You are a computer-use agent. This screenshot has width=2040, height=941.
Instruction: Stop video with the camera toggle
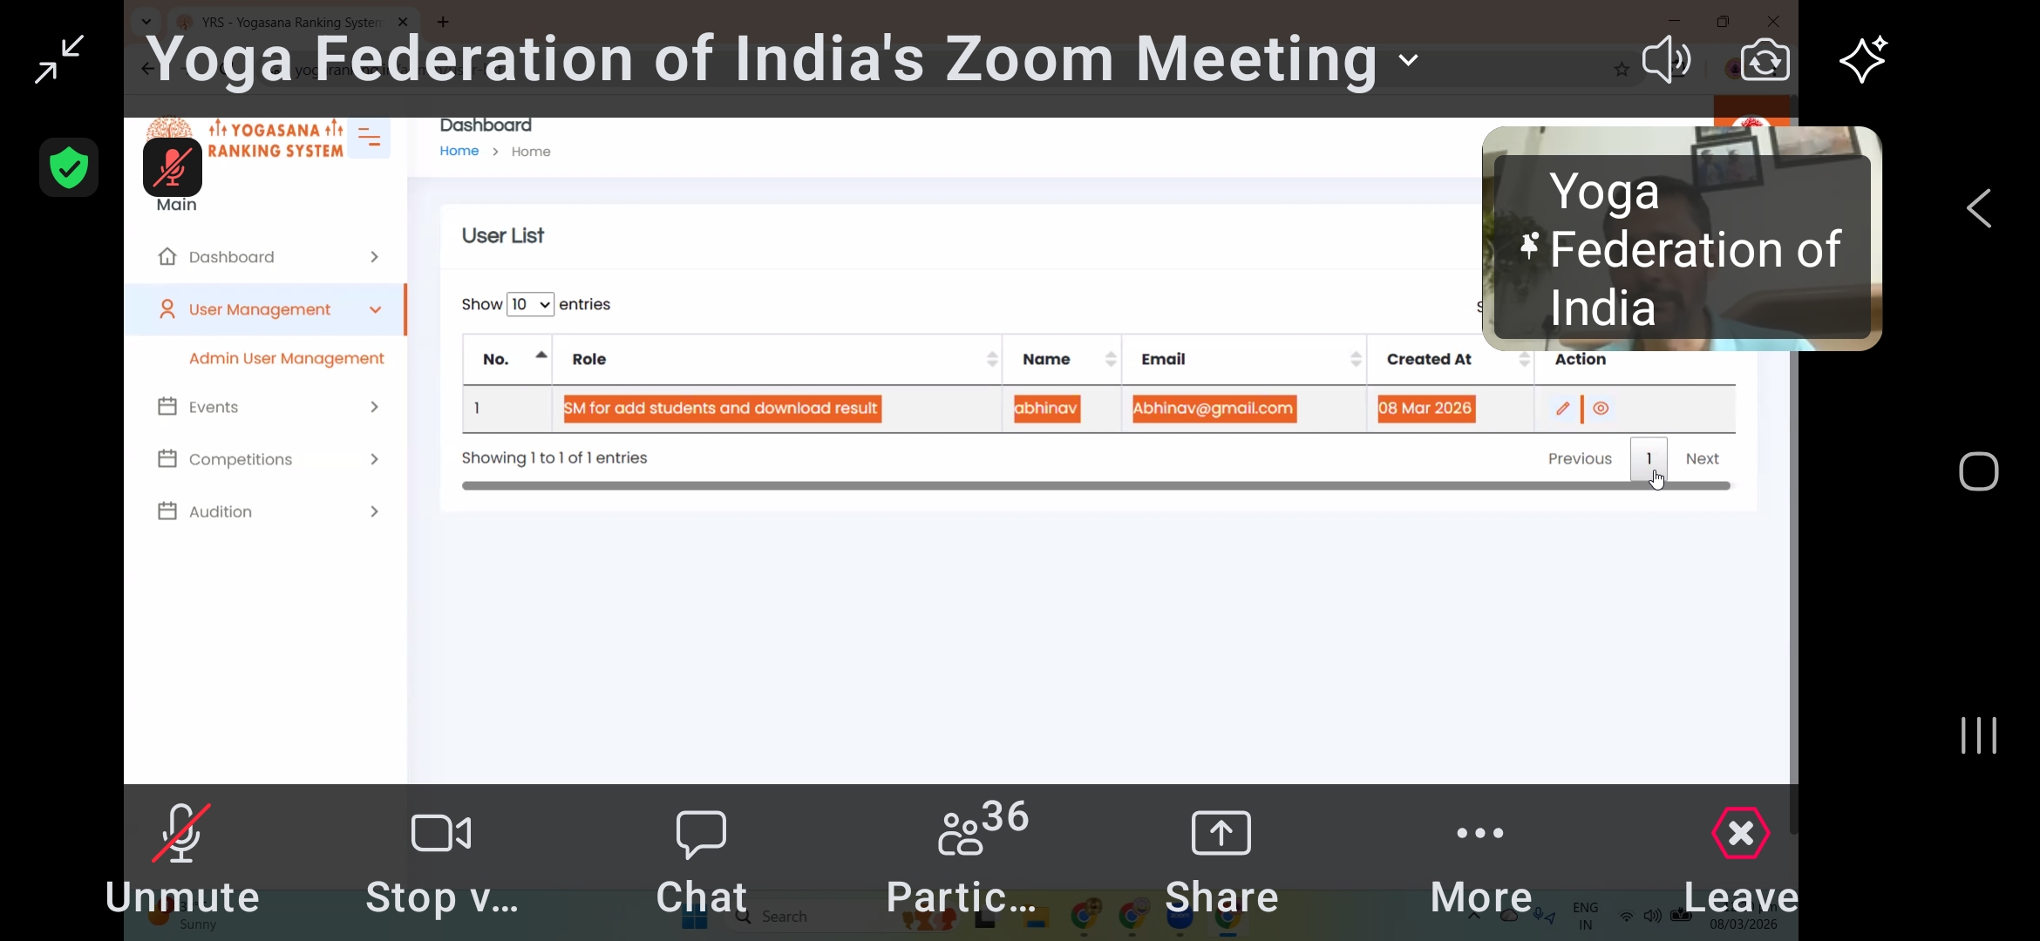[441, 858]
